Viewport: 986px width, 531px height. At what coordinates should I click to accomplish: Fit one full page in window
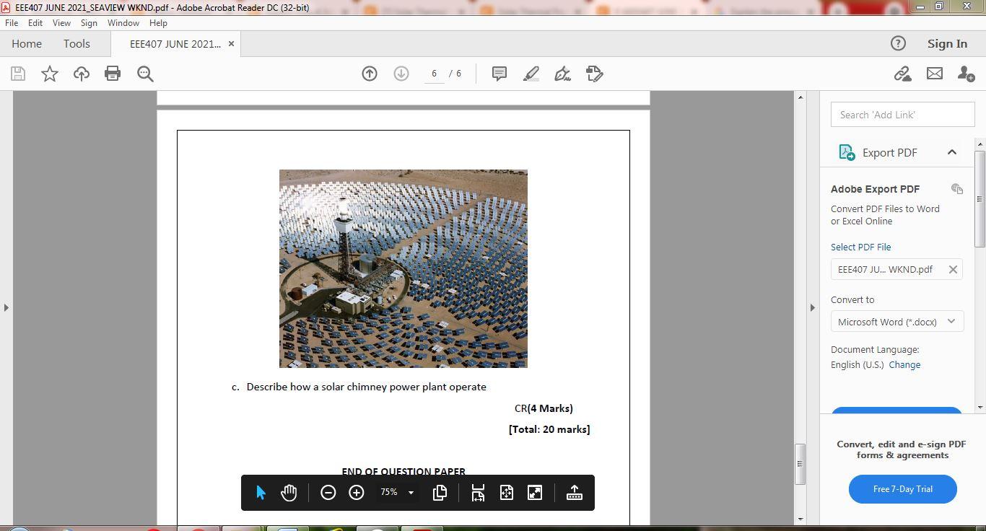507,493
